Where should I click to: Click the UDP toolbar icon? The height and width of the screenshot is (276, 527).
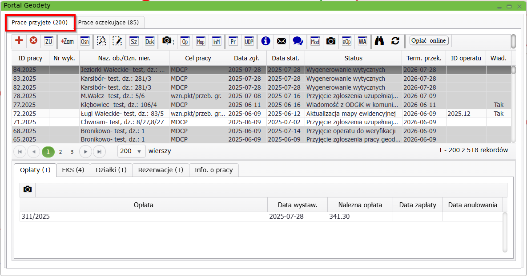(x=249, y=41)
